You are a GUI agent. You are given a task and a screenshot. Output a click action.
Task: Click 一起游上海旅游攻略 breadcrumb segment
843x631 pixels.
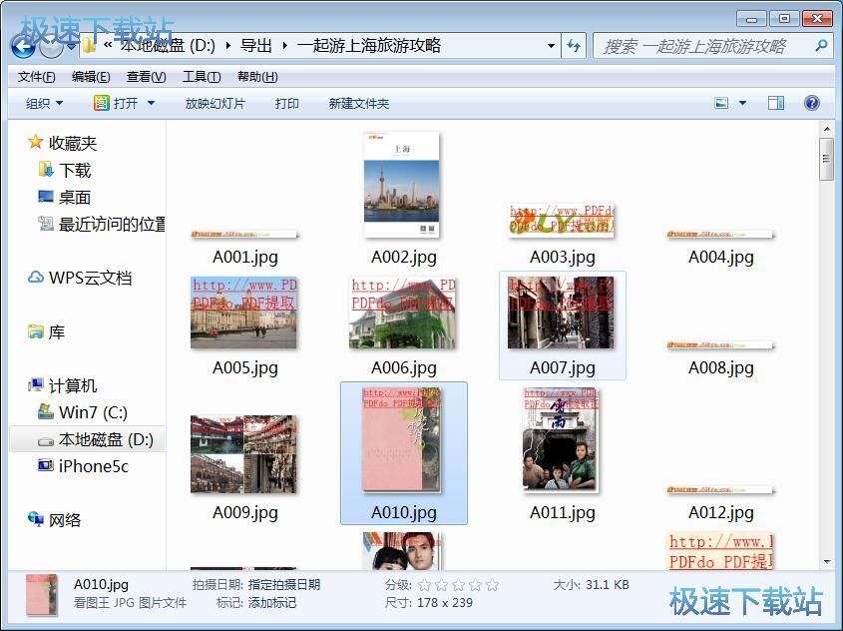[x=369, y=46]
